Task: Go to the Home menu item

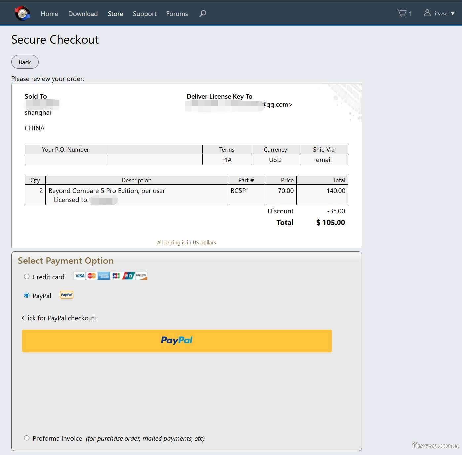Action: pos(50,14)
